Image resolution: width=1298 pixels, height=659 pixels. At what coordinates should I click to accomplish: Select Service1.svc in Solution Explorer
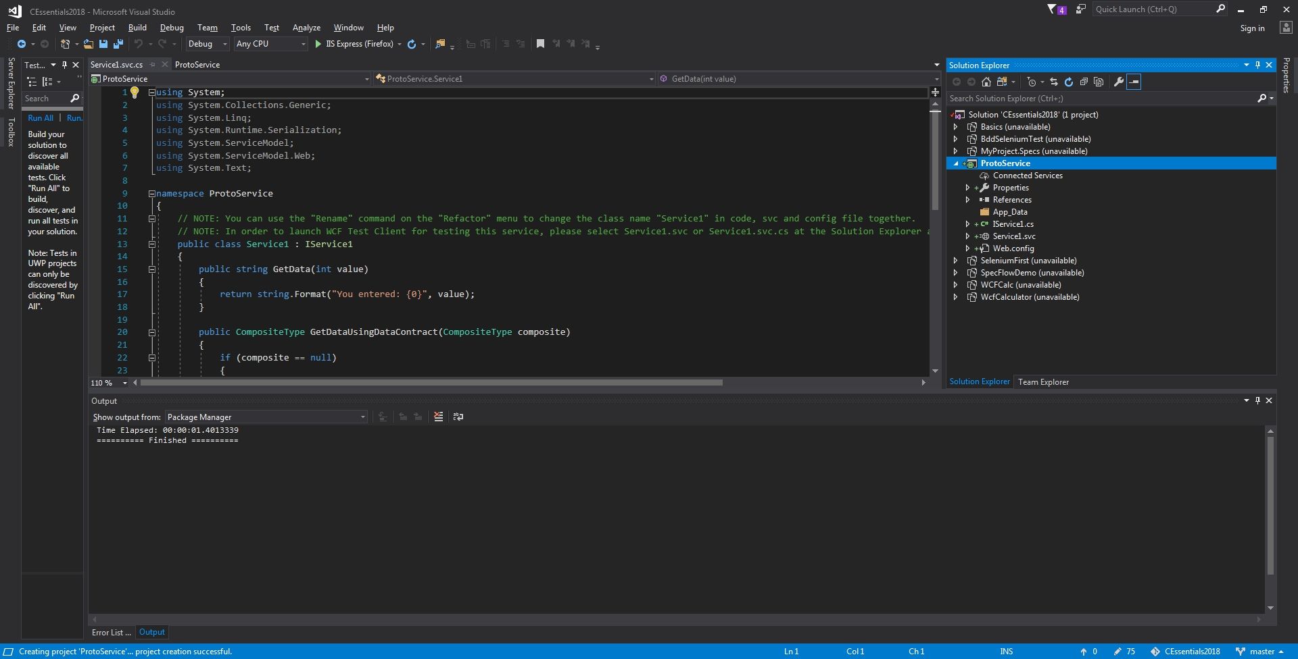pyautogui.click(x=1014, y=236)
